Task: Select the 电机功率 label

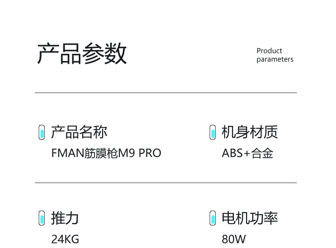Action: click(250, 218)
